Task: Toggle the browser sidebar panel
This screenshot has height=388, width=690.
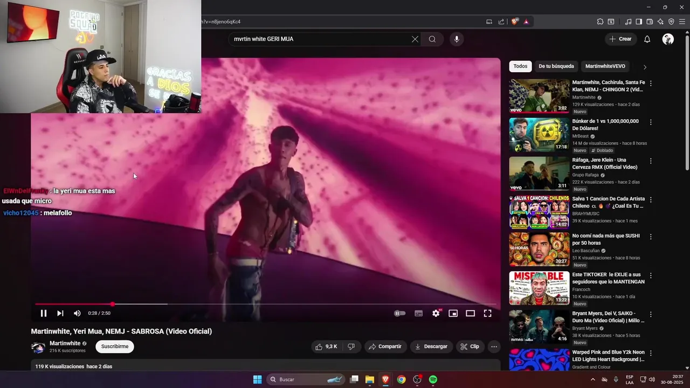Action: coord(639,22)
